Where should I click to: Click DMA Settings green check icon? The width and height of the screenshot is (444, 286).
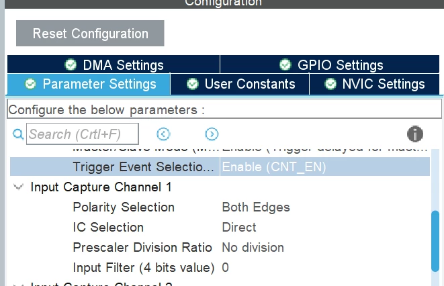[x=71, y=64]
